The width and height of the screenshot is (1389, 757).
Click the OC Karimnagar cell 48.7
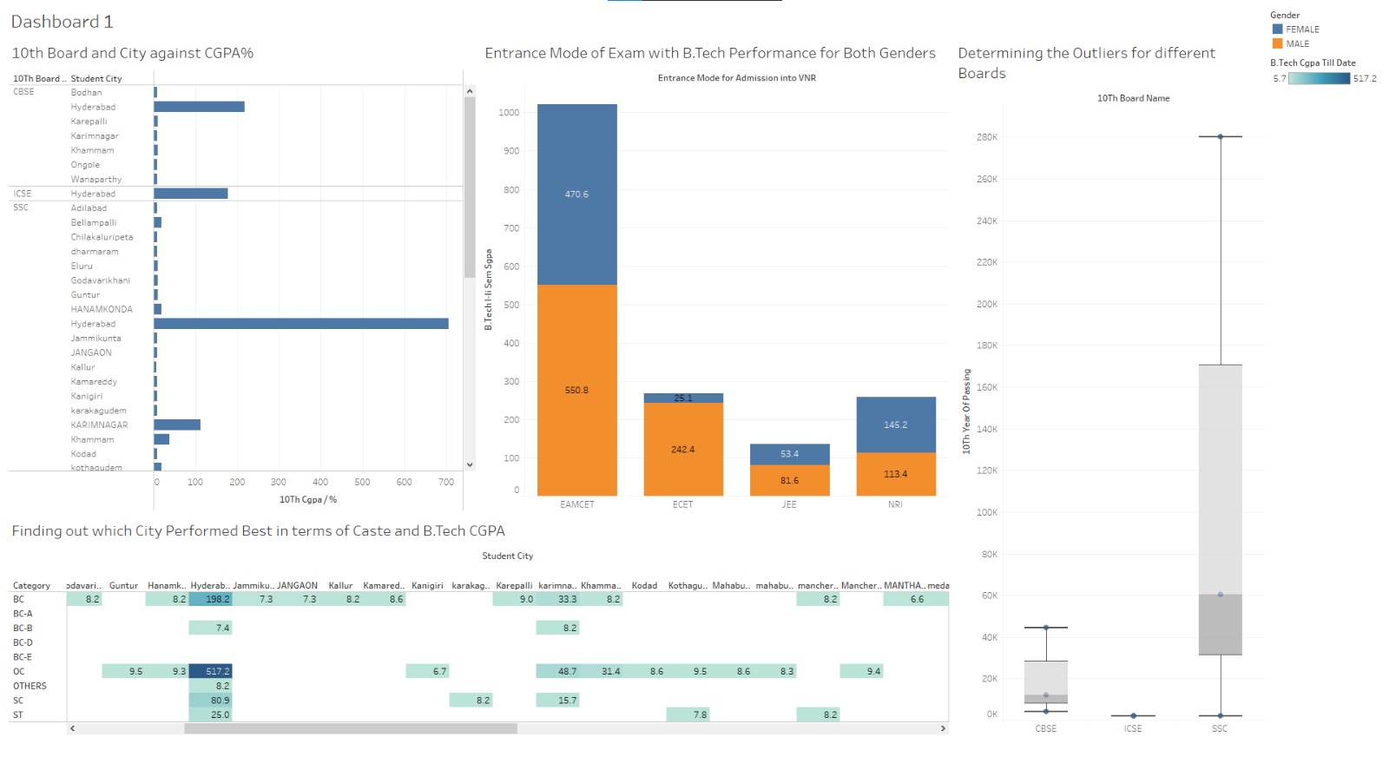pyautogui.click(x=557, y=671)
